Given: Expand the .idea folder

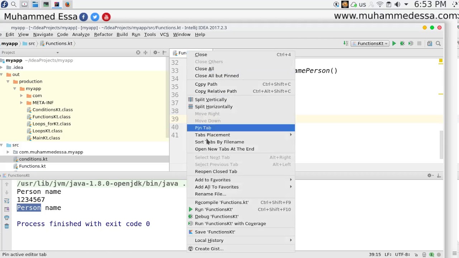Looking at the screenshot, I should coord(1,67).
